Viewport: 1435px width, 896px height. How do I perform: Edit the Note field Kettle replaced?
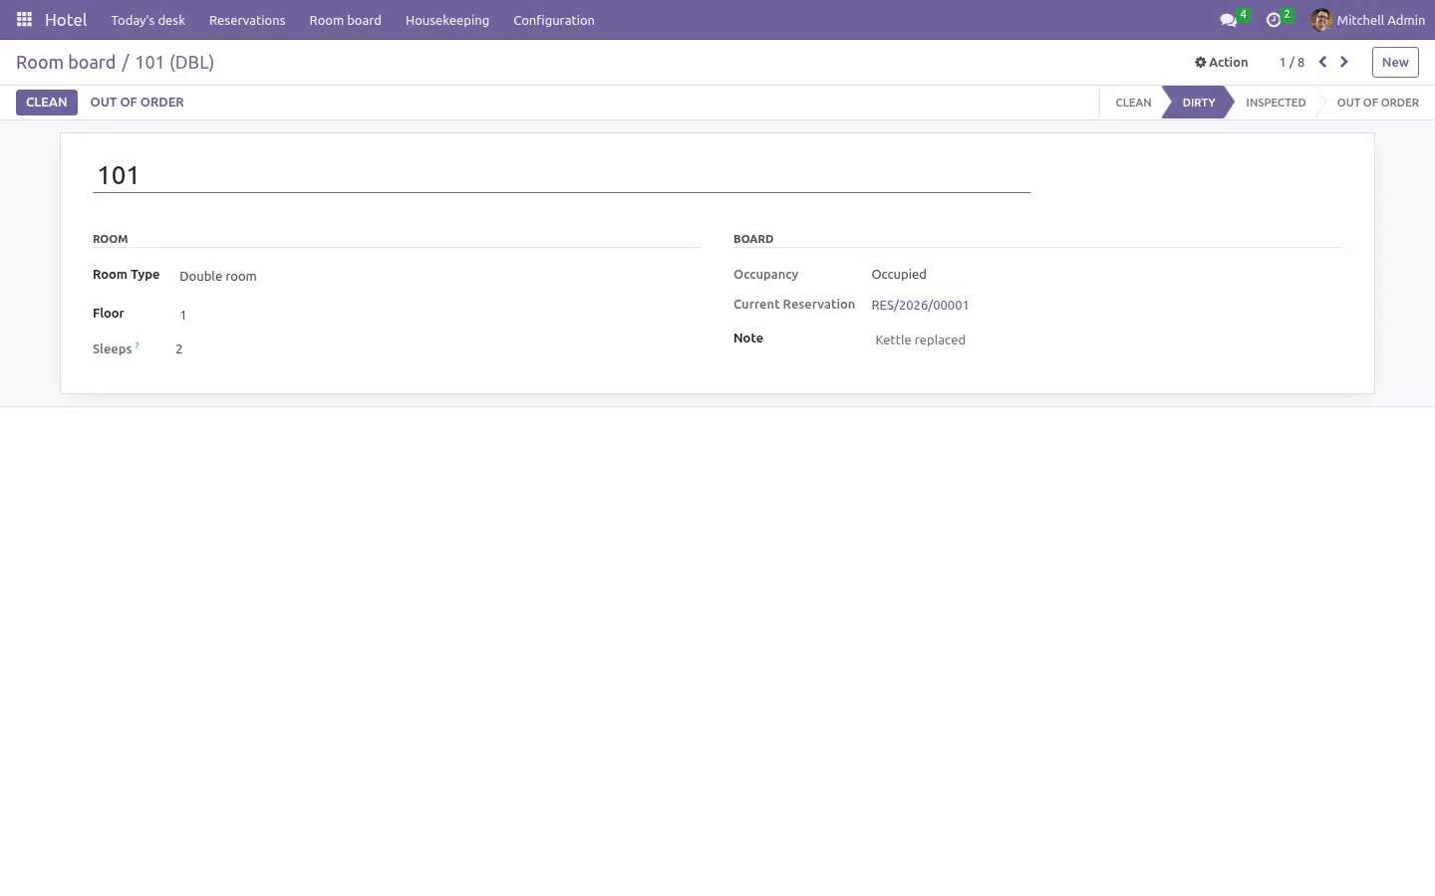[x=1106, y=339]
